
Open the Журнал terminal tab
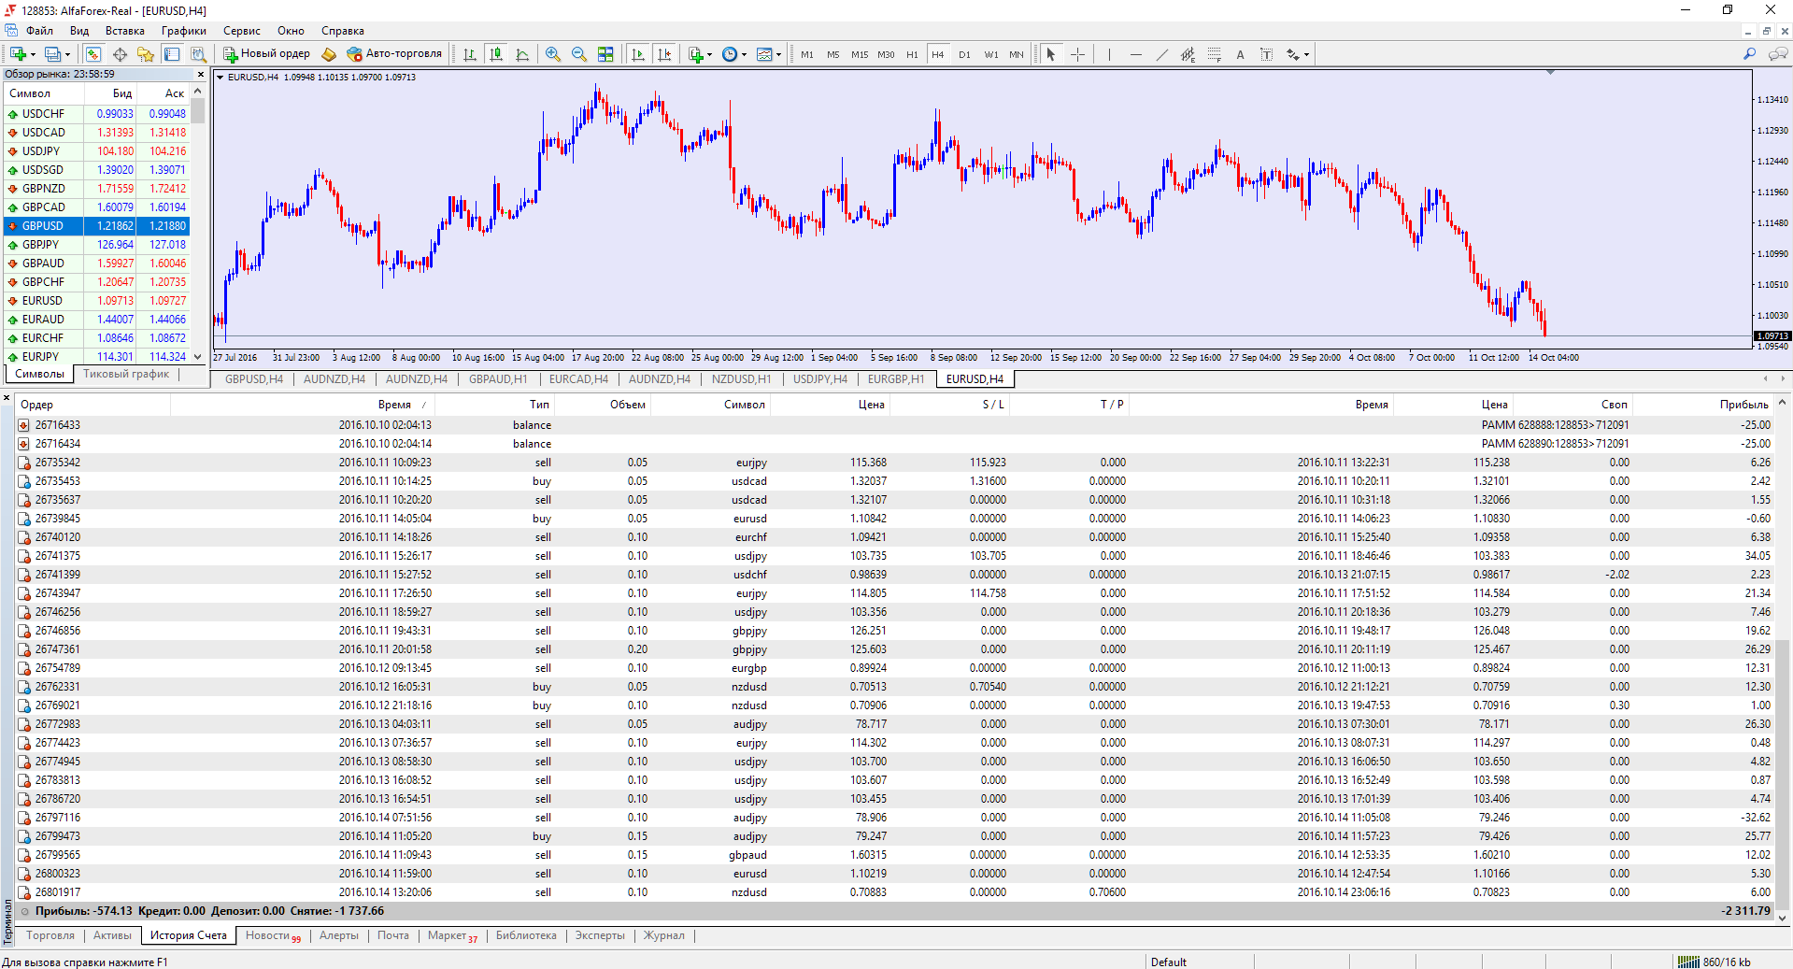point(663,935)
